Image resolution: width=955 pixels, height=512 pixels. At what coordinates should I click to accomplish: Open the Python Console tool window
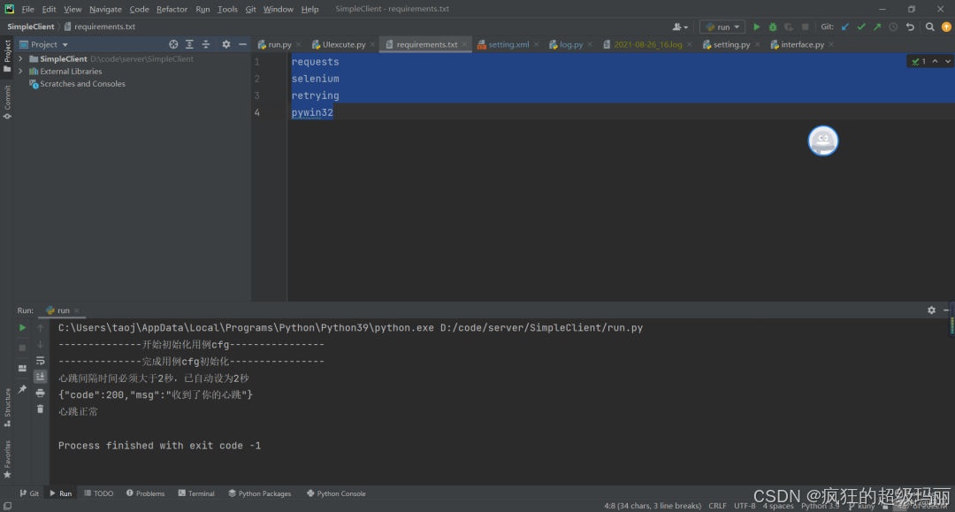(336, 493)
